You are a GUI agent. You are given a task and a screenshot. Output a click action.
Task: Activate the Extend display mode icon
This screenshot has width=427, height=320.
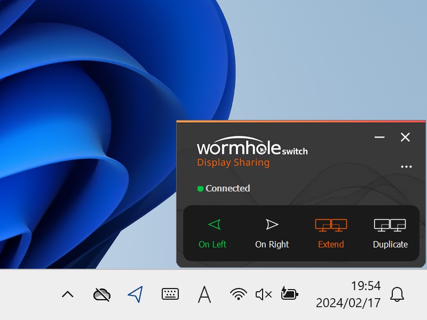click(x=331, y=225)
